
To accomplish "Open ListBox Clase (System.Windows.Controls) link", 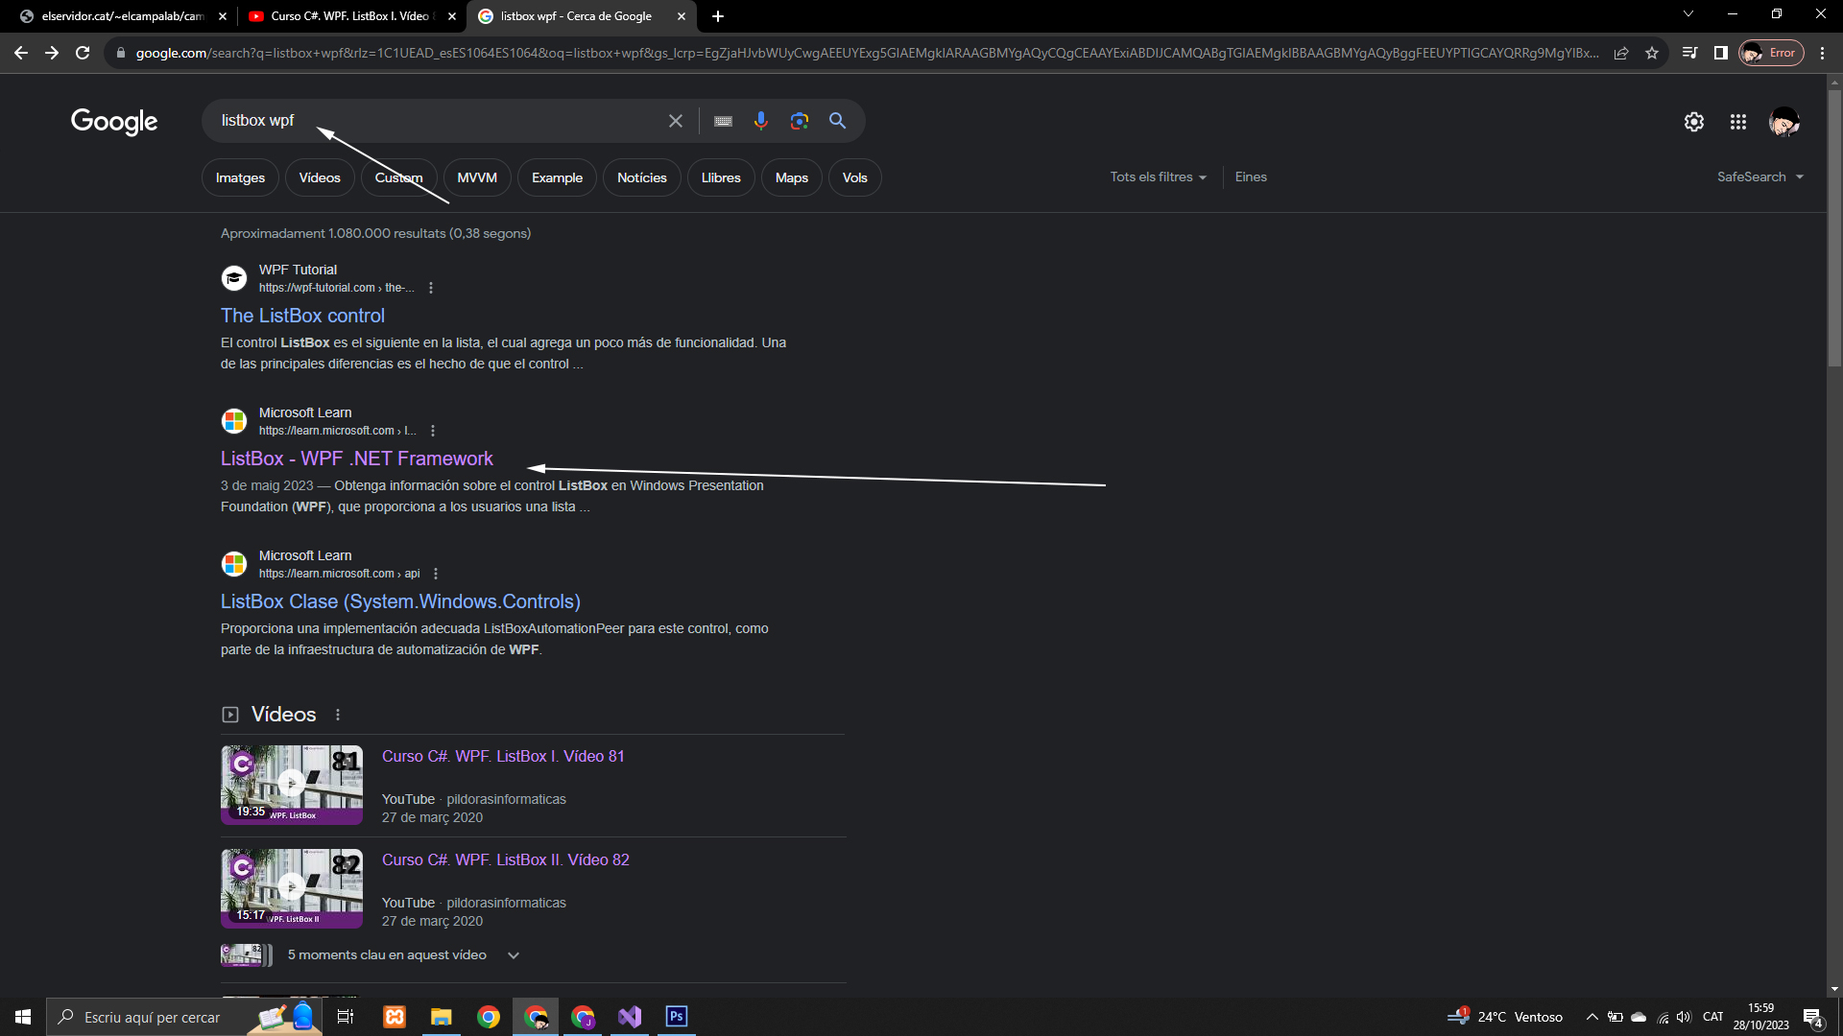I will point(400,601).
